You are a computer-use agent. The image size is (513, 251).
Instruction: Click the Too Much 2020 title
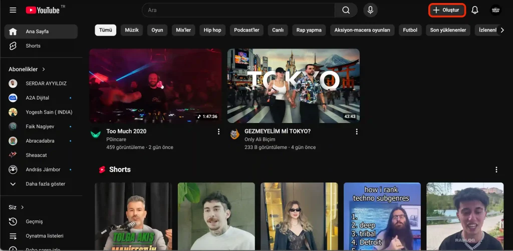point(126,131)
